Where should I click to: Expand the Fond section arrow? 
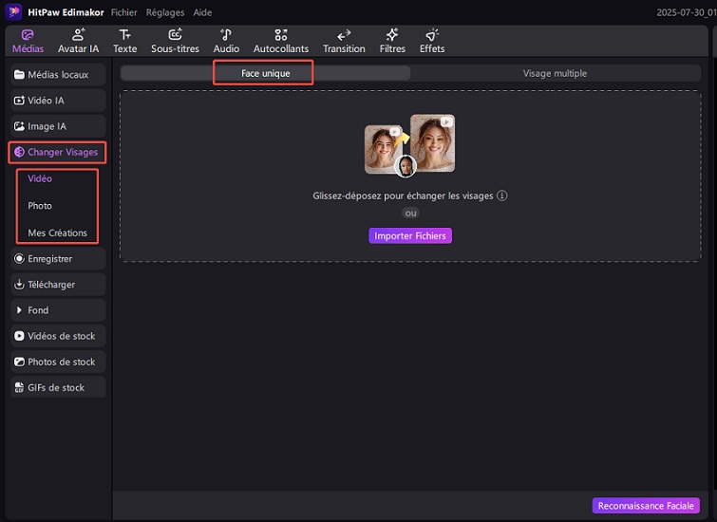(x=19, y=310)
